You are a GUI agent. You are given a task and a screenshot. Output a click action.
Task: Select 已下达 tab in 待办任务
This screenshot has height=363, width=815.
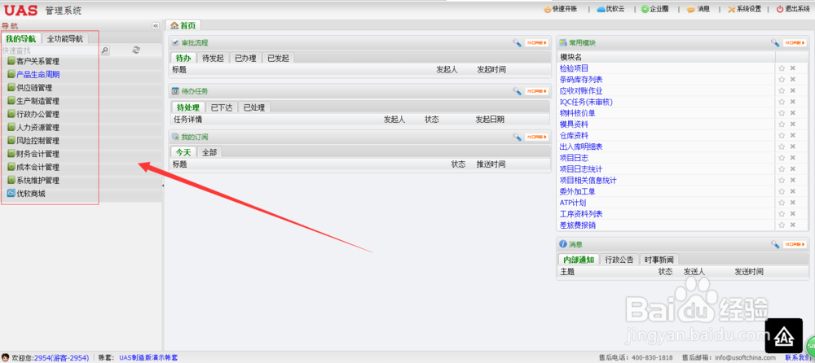222,108
